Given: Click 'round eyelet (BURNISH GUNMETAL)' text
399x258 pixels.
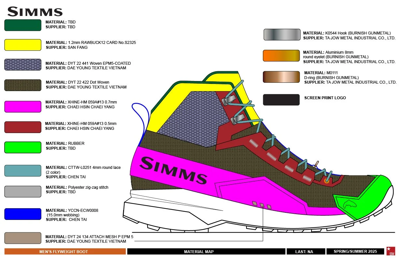Looking at the screenshot, I should [336, 57].
